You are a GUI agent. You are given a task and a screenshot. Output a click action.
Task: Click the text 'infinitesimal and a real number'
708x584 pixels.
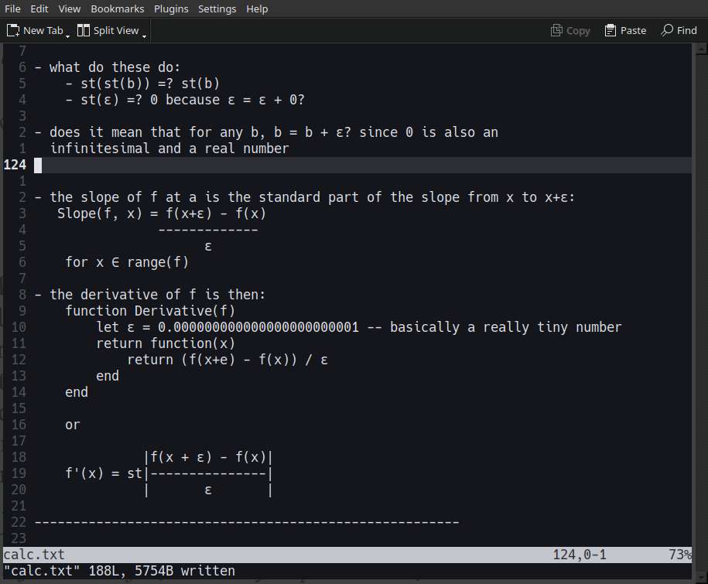(x=169, y=149)
